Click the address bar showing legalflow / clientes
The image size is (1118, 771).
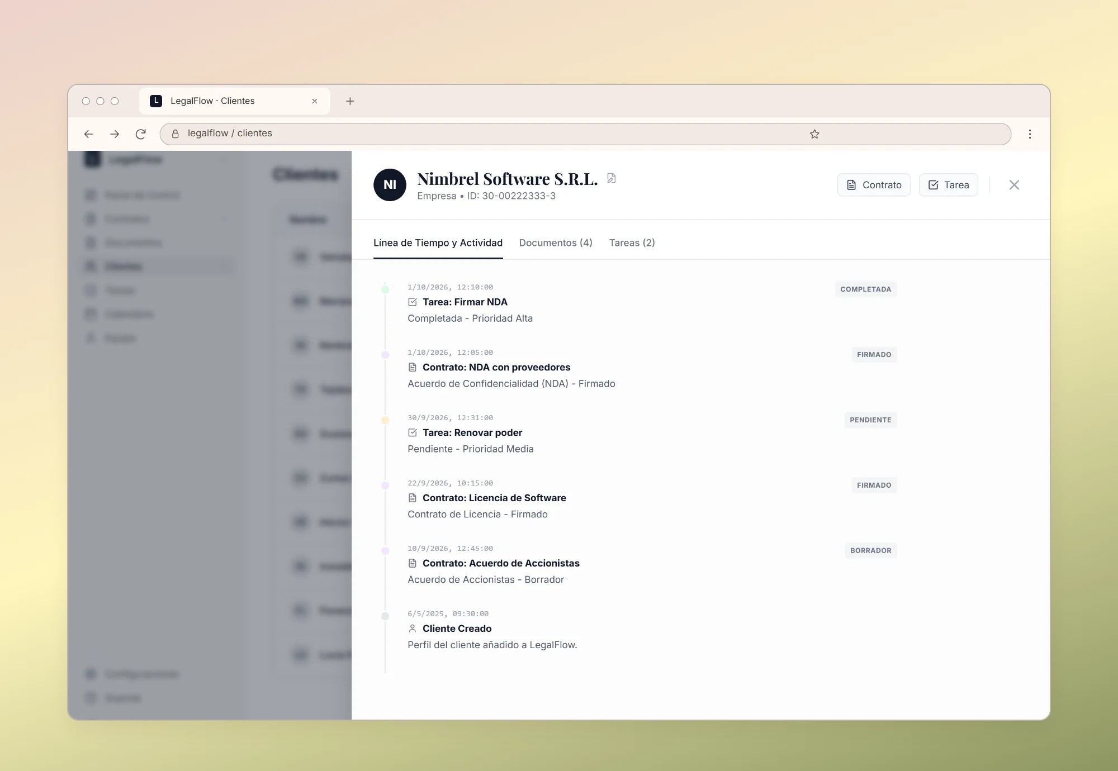tap(585, 134)
